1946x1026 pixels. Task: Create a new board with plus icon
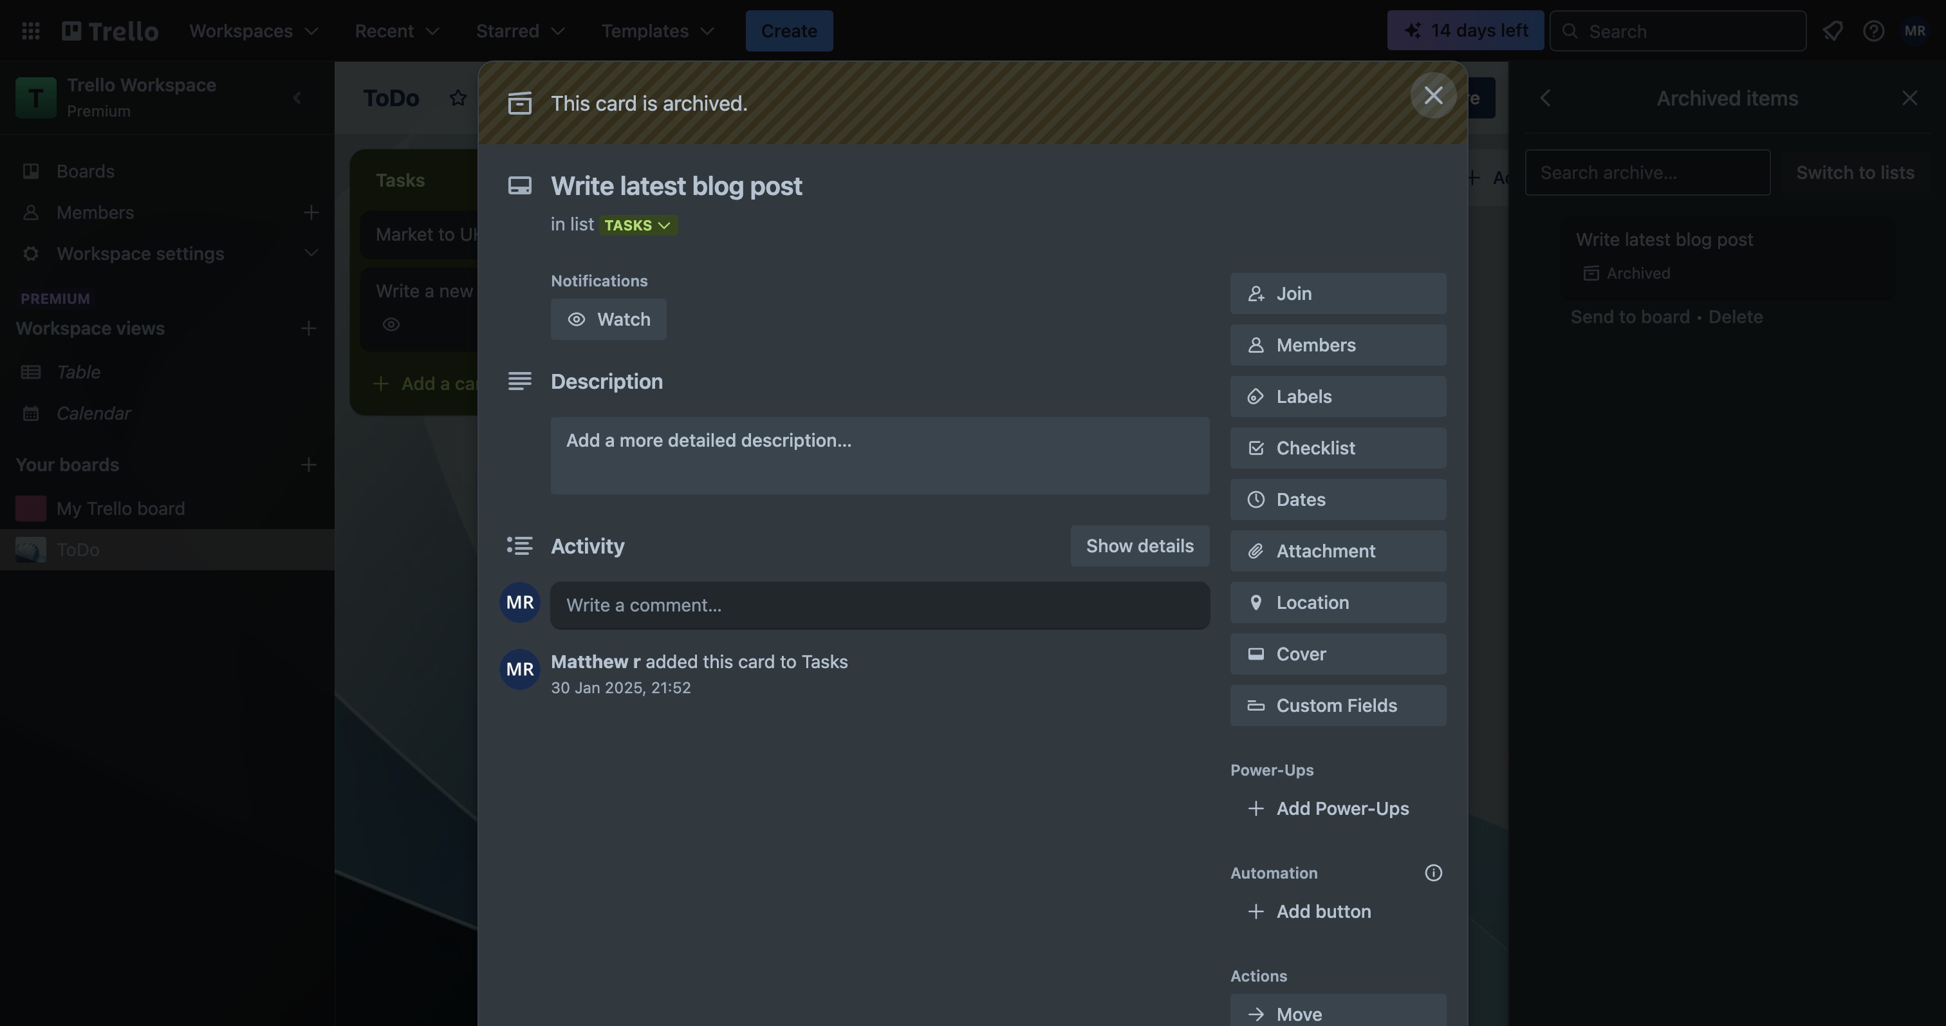click(x=308, y=465)
